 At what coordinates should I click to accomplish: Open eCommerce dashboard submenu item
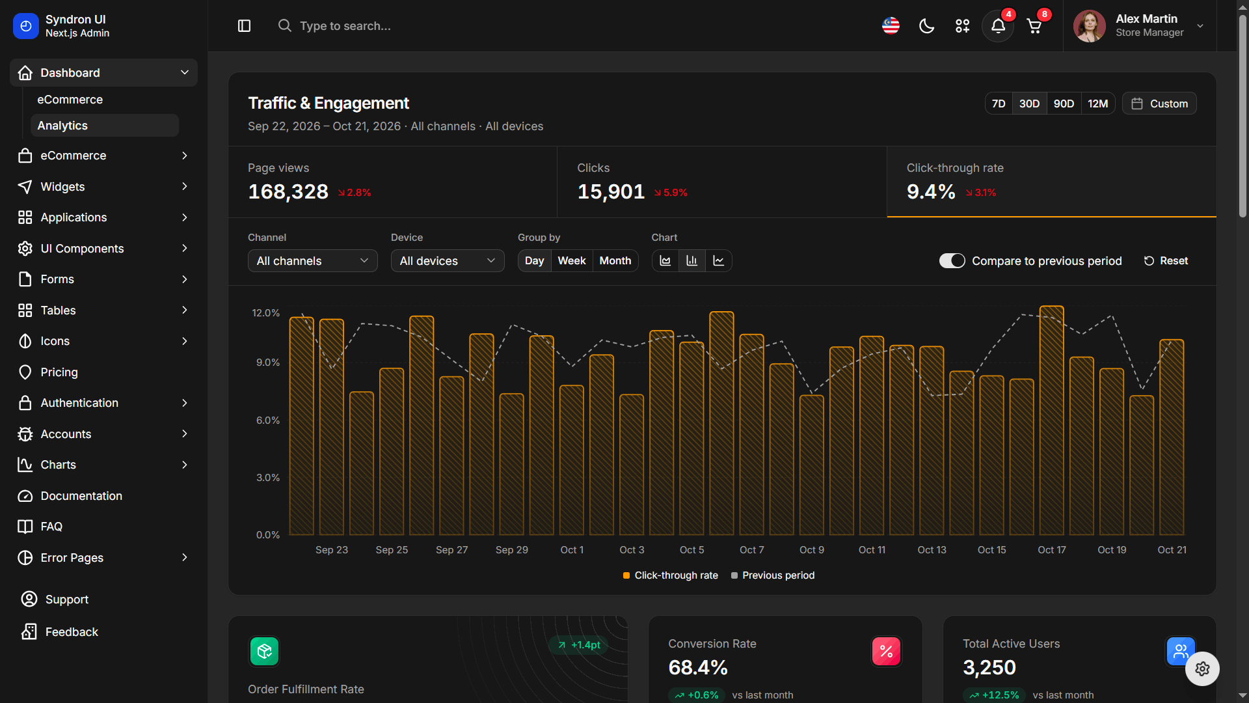click(x=105, y=100)
